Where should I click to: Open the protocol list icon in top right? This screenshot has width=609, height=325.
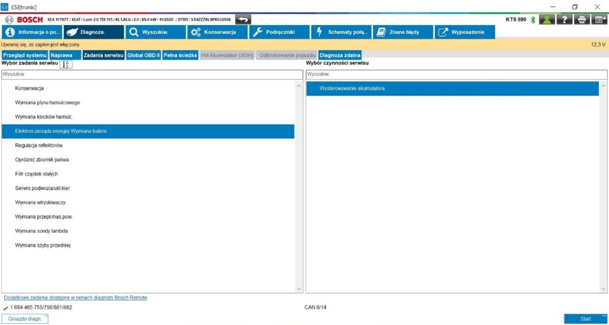(x=599, y=20)
